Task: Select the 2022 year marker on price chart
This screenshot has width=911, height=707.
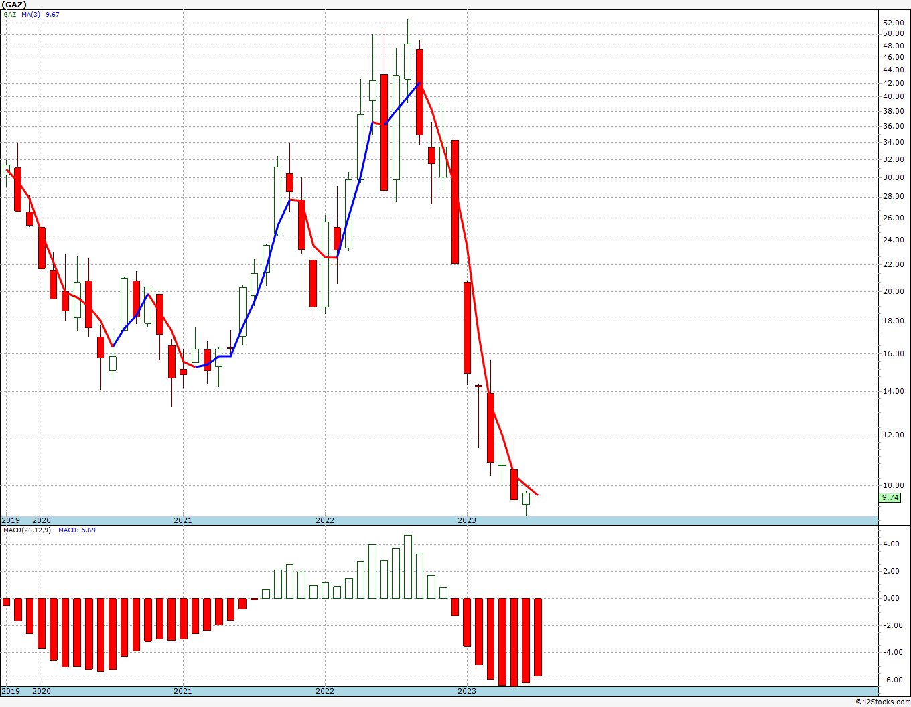Action: (x=325, y=520)
